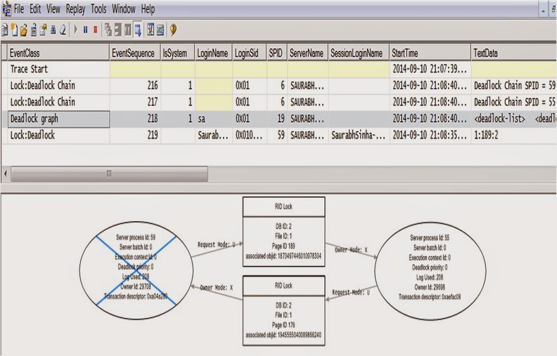Click the yellow Help question mark icon
557x356 pixels.
tap(174, 30)
